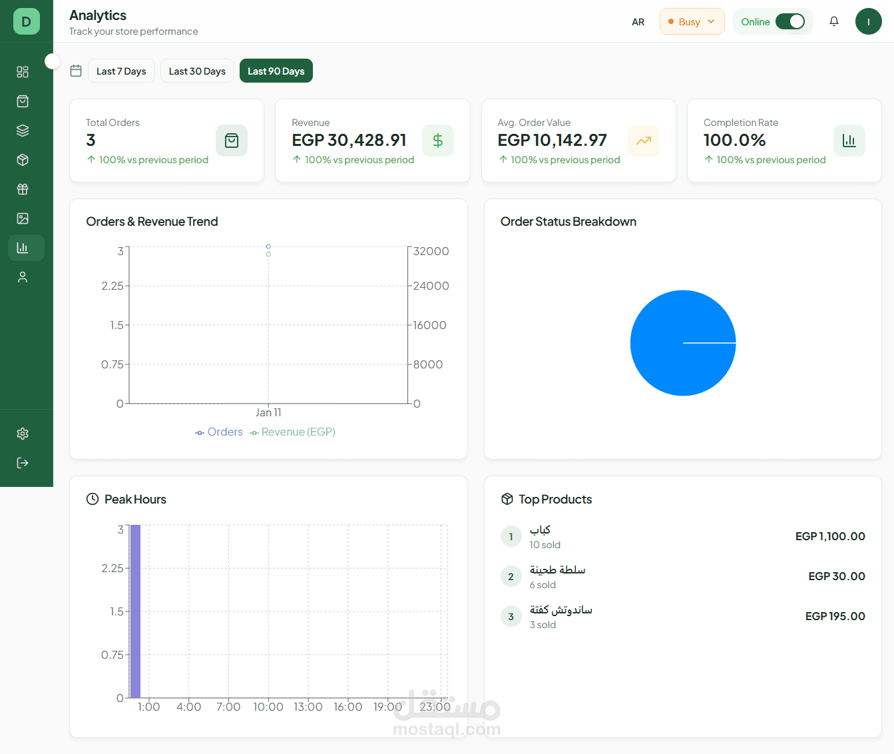Click rank badge 1 in Top Products
Image resolution: width=894 pixels, height=754 pixels.
click(511, 536)
